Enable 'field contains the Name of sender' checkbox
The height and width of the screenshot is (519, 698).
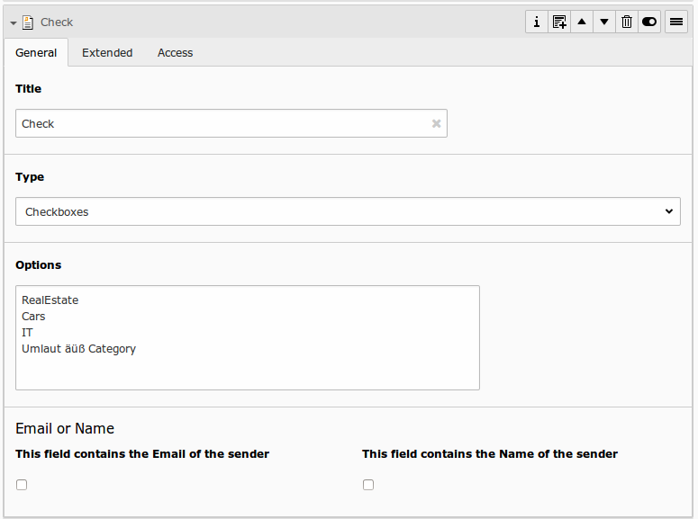(x=368, y=485)
